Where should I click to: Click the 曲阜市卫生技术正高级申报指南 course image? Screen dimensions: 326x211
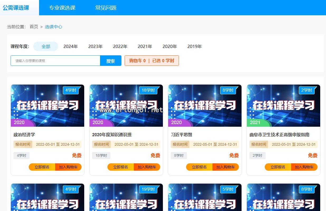tap(283, 106)
